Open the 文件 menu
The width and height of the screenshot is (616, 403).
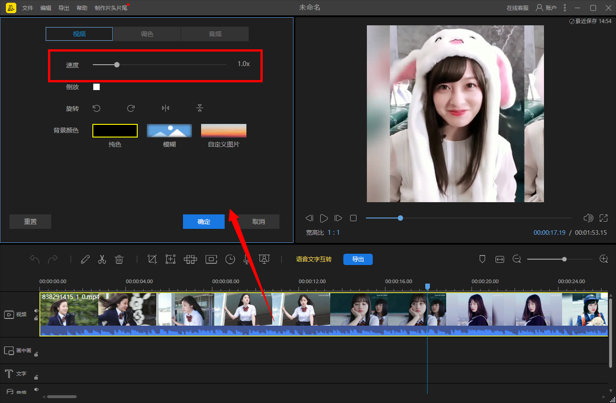point(28,8)
